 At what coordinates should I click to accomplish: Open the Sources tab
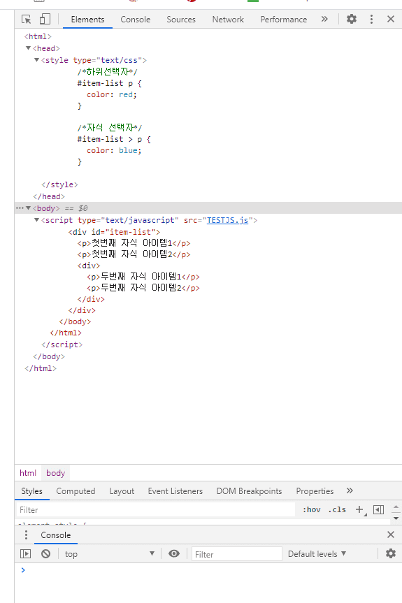pos(181,20)
